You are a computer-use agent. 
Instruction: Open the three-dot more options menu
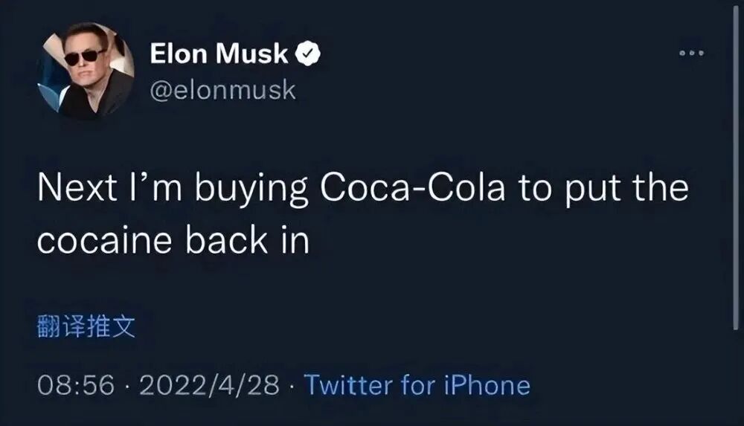coord(692,54)
